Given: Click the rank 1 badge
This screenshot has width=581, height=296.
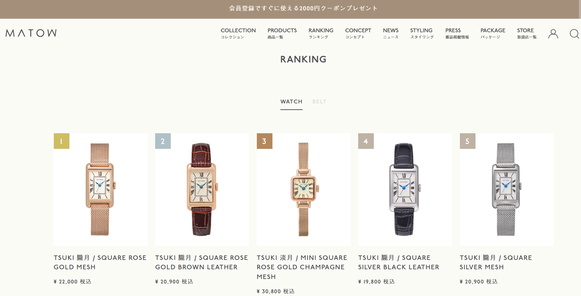Looking at the screenshot, I should point(61,141).
